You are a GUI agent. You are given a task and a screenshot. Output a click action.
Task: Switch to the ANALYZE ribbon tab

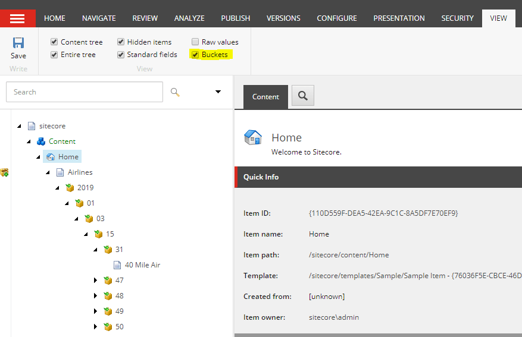pos(189,18)
